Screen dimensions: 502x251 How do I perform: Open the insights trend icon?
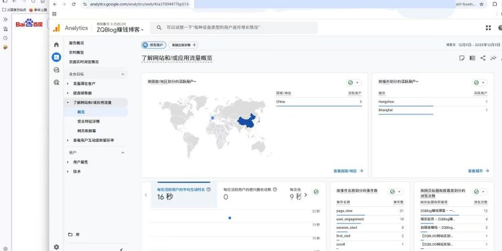click(493, 58)
